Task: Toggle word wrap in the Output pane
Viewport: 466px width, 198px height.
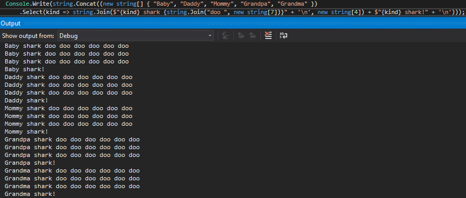Action: 284,36
